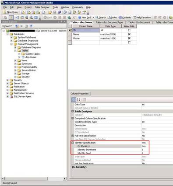The height and width of the screenshot is (186, 173).
Task: Select the Description property row
Action: click(x=123, y=125)
